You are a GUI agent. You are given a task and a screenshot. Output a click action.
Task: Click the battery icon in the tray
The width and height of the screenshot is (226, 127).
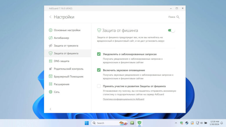[x=206, y=123]
